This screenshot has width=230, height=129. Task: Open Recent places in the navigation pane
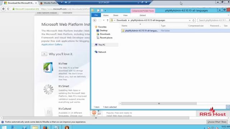[106, 38]
